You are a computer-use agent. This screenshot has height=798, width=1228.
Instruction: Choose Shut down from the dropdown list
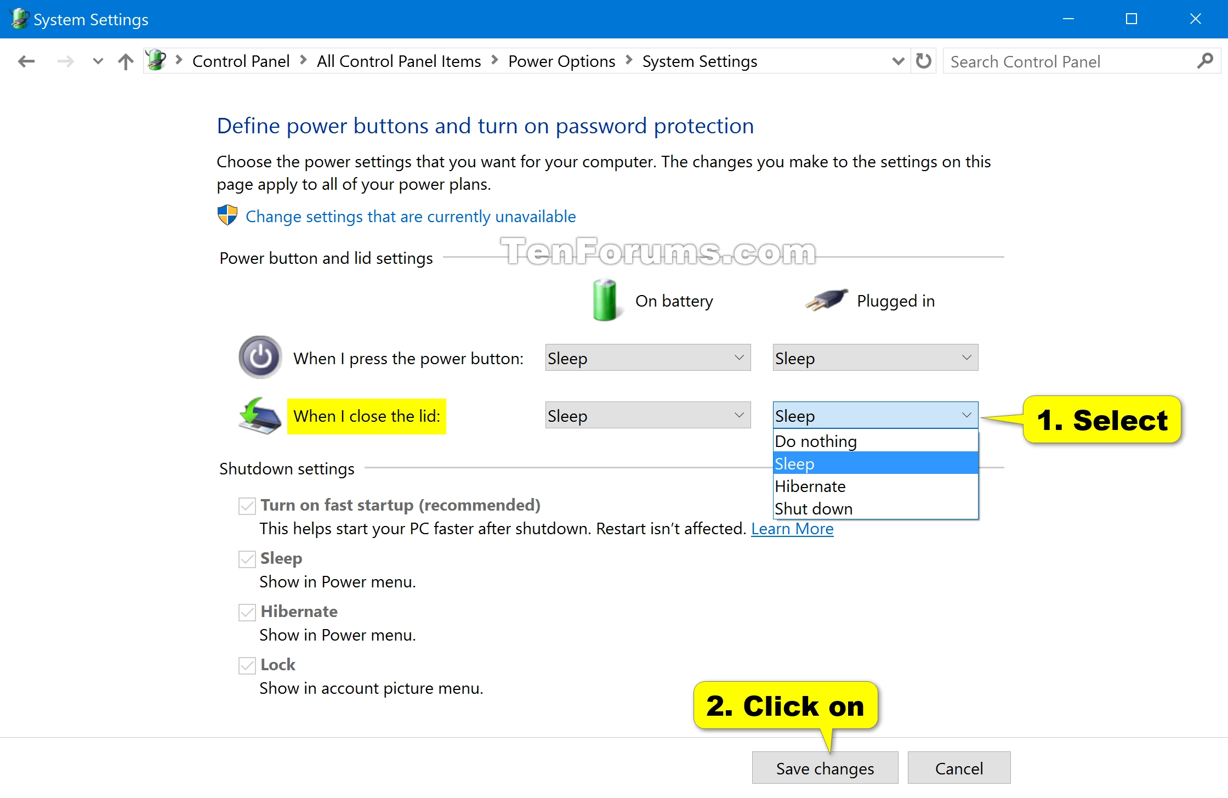tap(875, 508)
